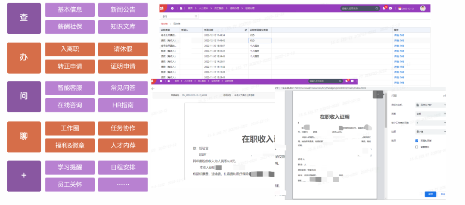Click the 请休假 tile

(x=123, y=49)
